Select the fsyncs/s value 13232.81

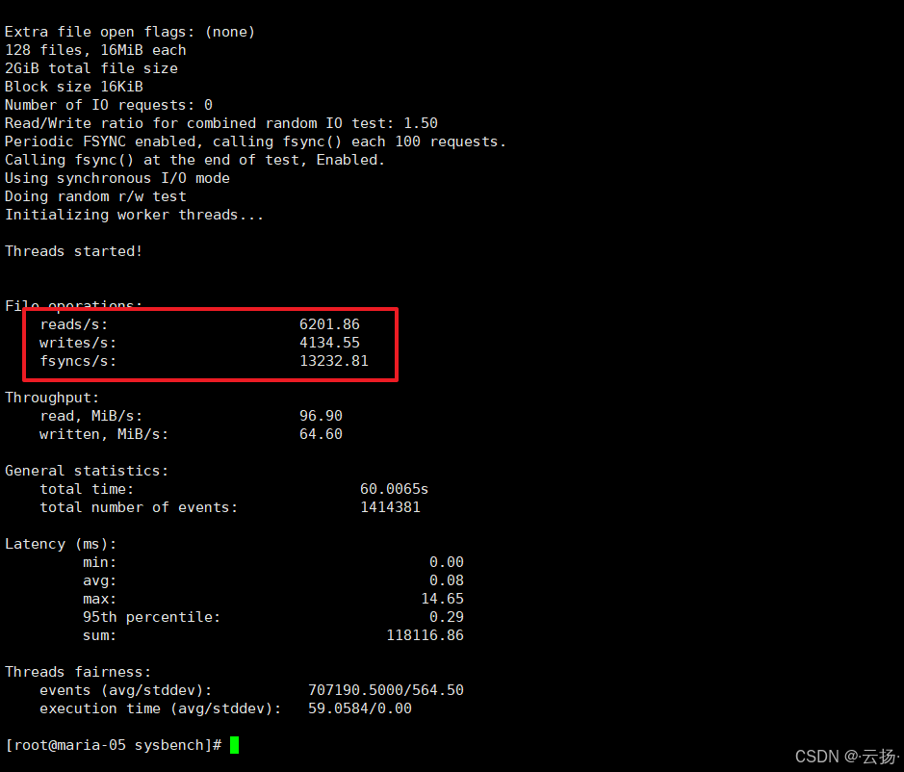click(334, 361)
